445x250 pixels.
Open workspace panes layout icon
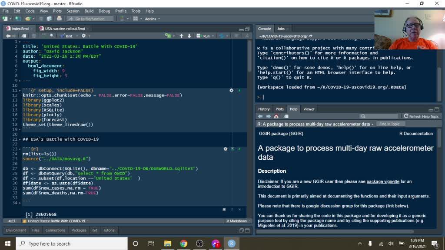coord(136,19)
